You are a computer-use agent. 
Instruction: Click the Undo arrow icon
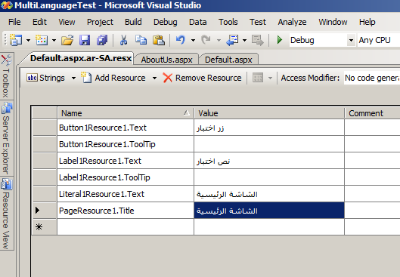pyautogui.click(x=181, y=40)
